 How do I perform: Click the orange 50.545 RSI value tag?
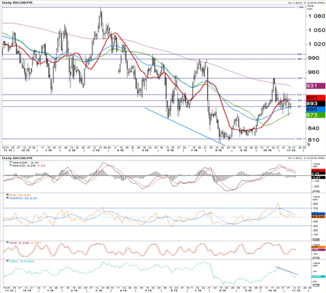[318, 217]
